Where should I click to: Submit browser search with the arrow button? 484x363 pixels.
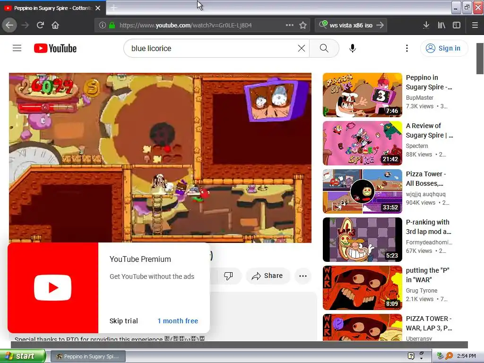coord(380,25)
